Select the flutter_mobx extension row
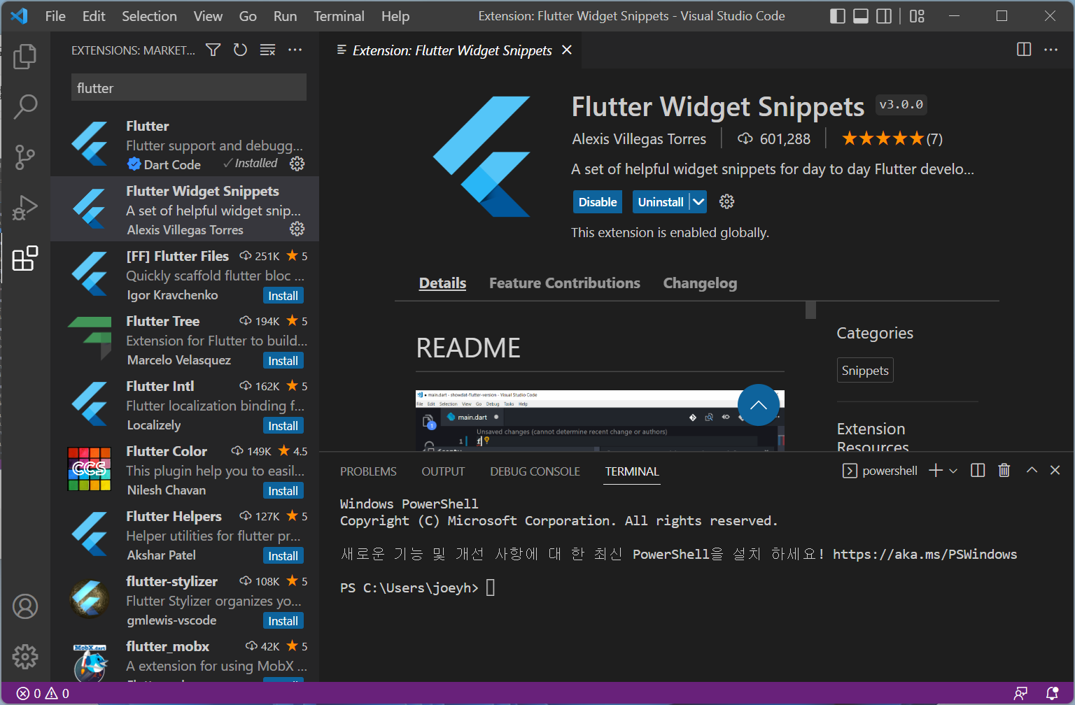 tap(185, 658)
